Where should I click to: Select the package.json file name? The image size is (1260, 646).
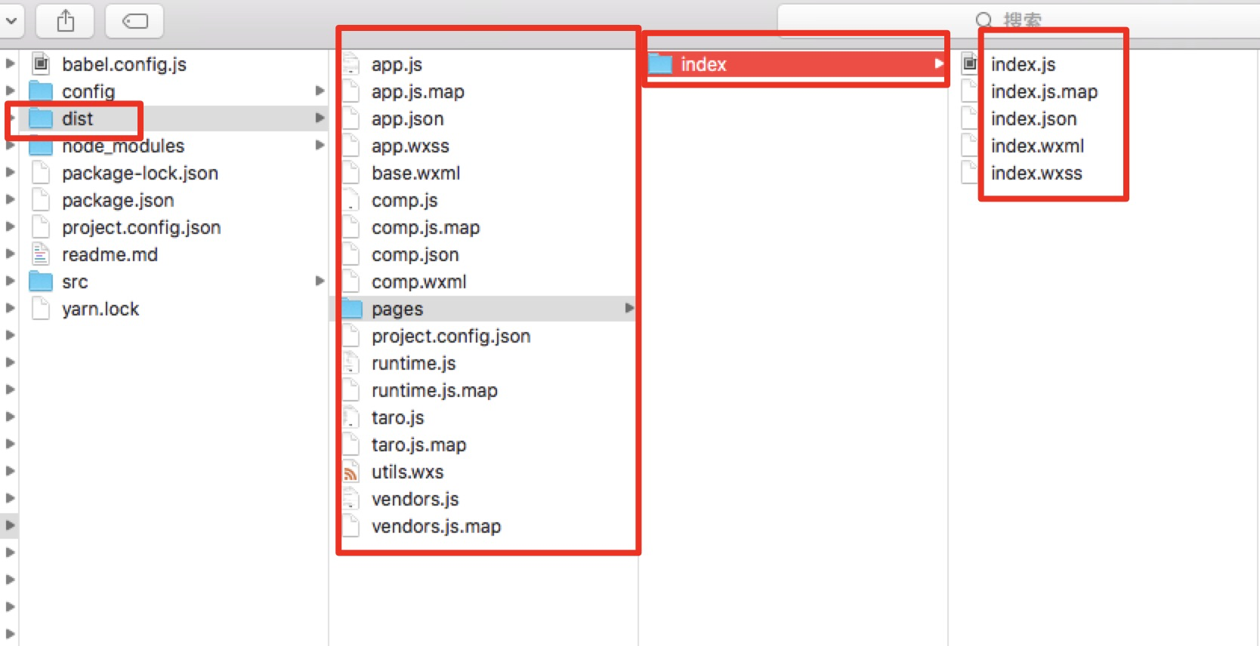pos(118,200)
